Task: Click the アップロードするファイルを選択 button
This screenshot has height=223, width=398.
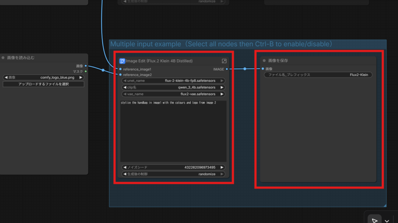Action: (44, 84)
